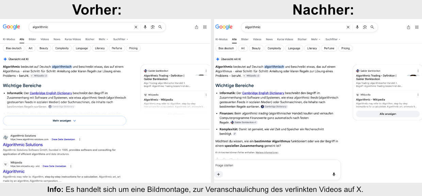
Task: Open the Cambridge English Dictionary link in the right overview
Action: click(263, 93)
